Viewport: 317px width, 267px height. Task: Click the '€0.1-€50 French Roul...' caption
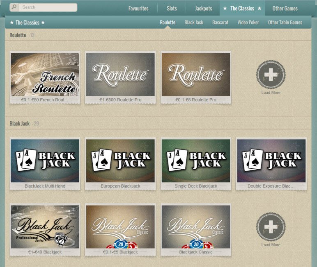pyautogui.click(x=45, y=100)
